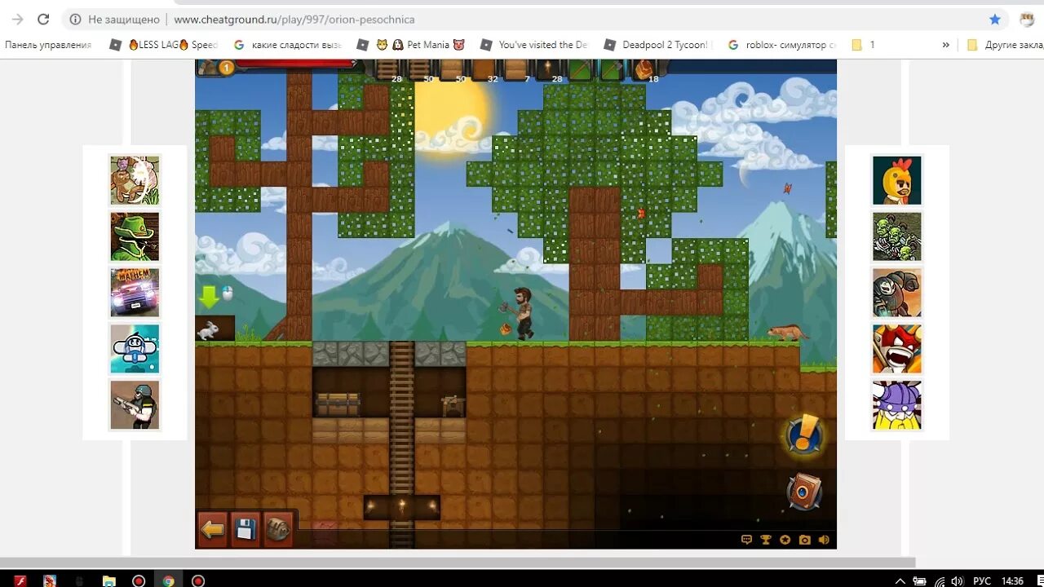
Task: Open the green zombies game thumbnail
Action: (897, 236)
